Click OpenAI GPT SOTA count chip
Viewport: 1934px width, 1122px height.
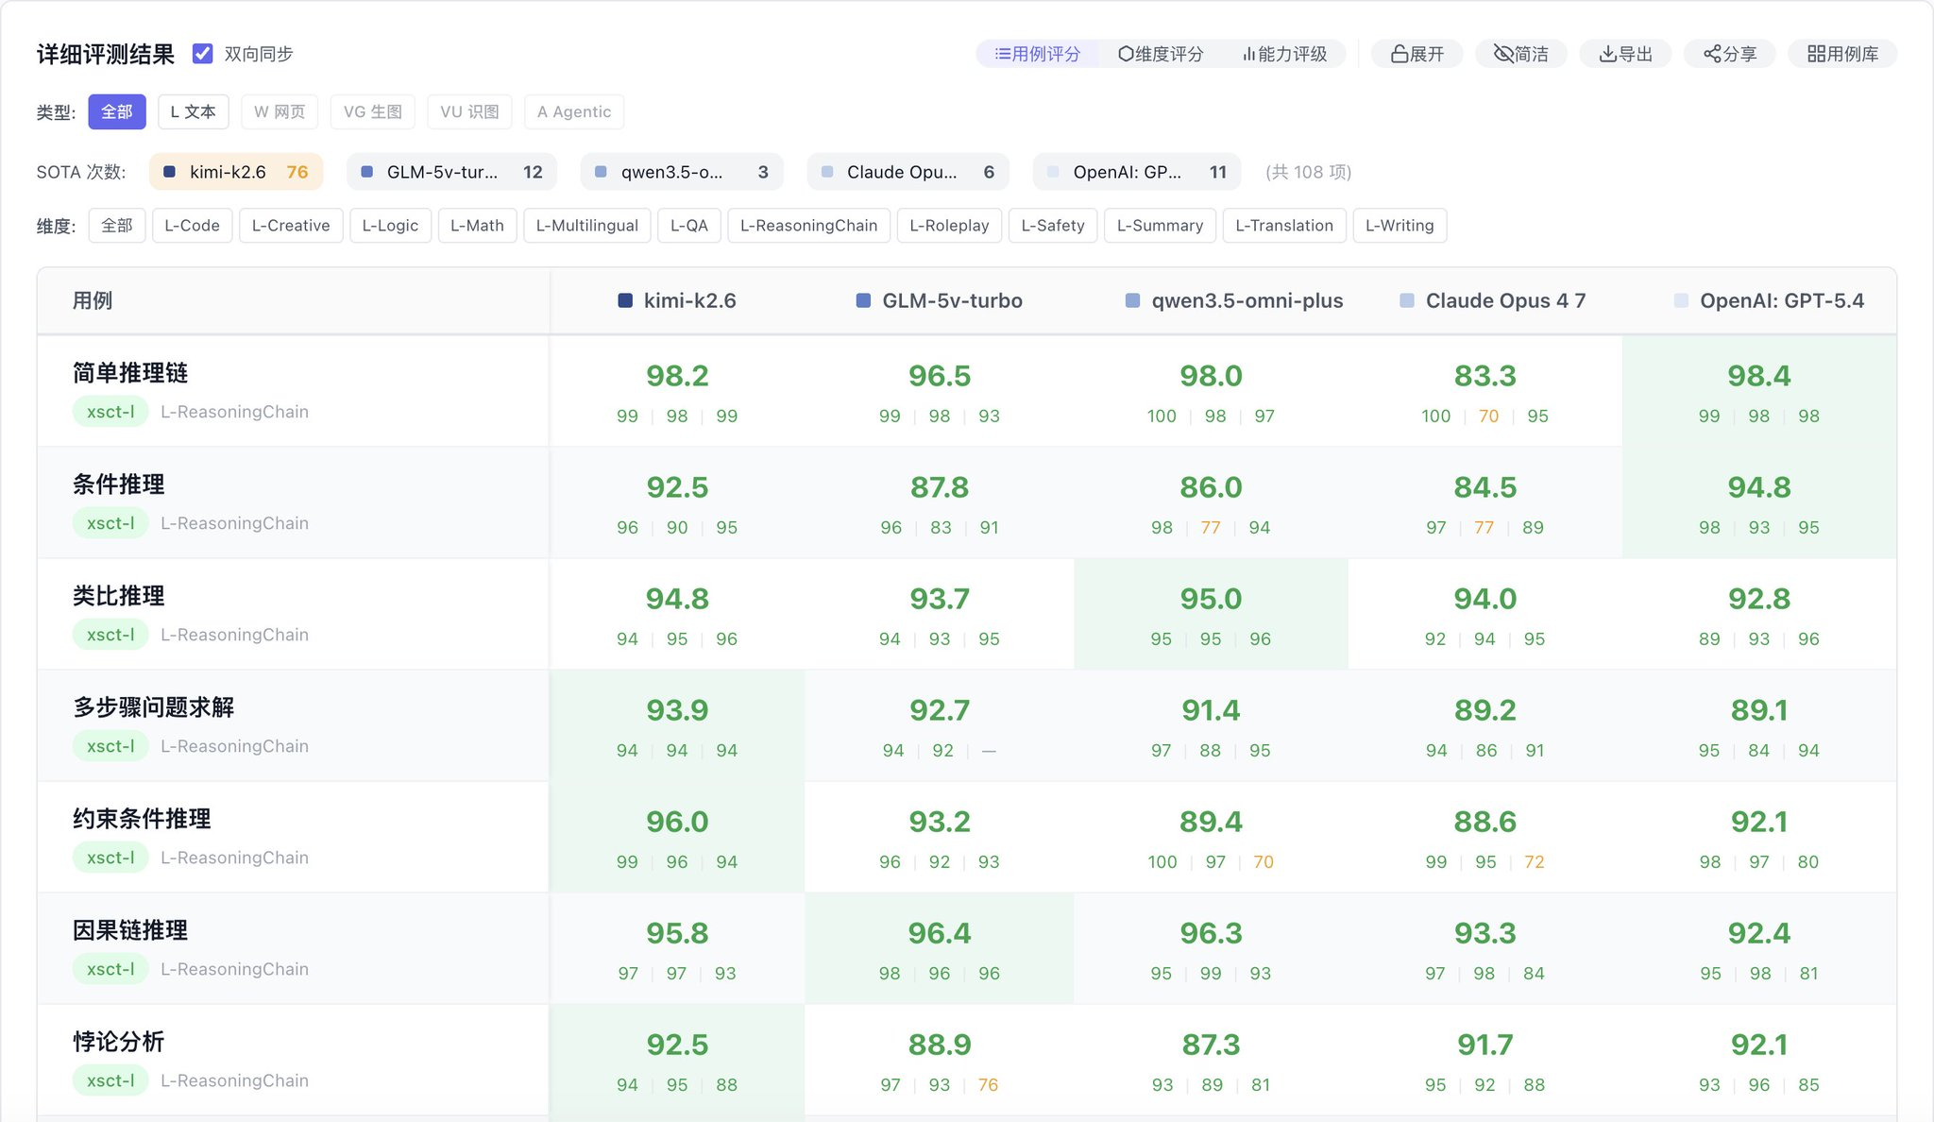1136,172
